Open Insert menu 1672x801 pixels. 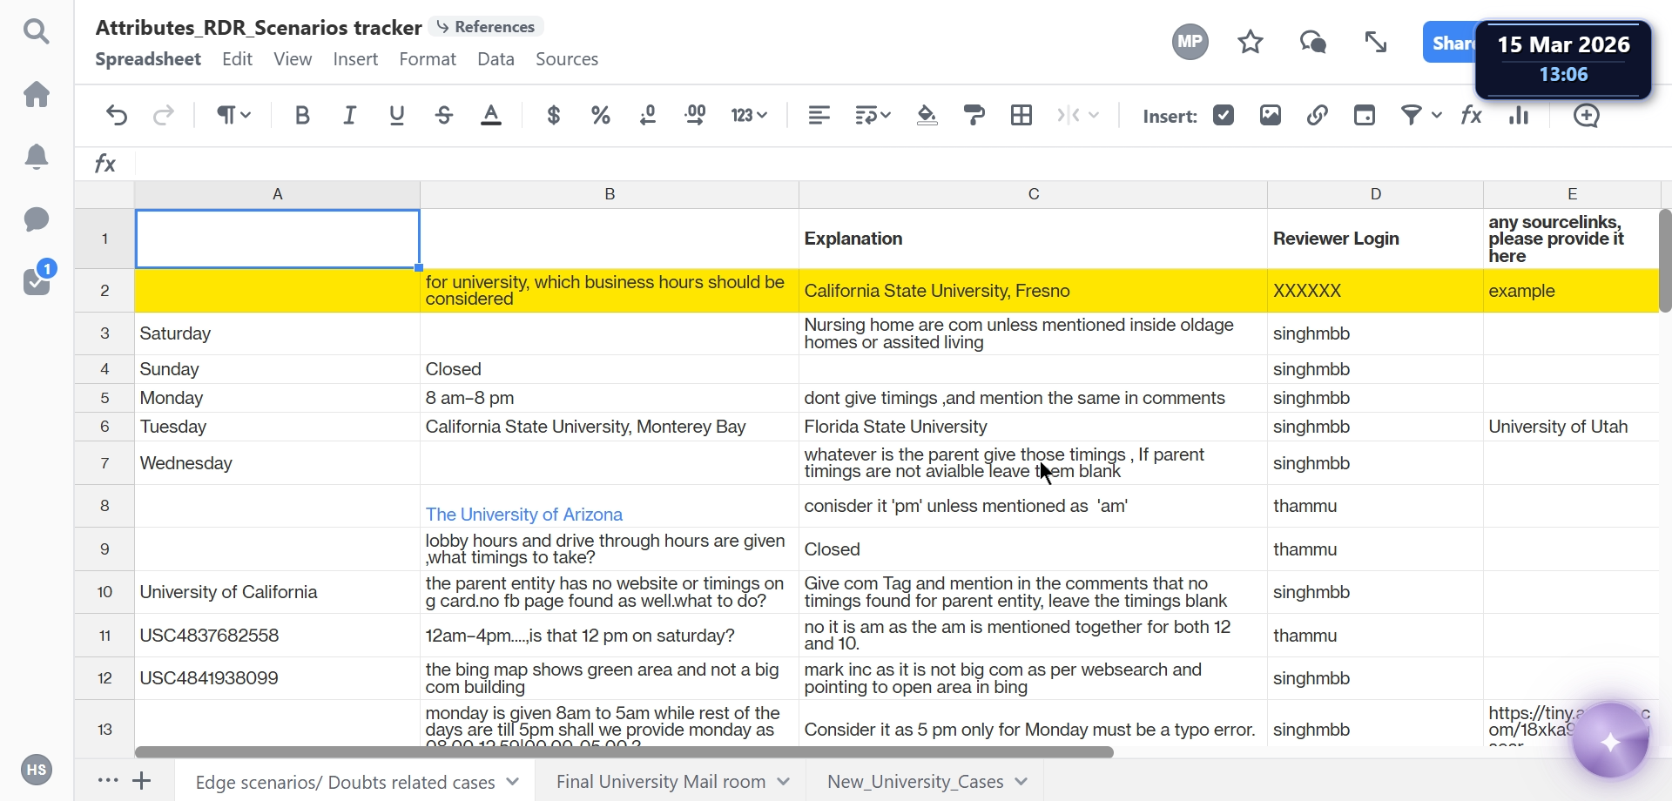(x=355, y=59)
